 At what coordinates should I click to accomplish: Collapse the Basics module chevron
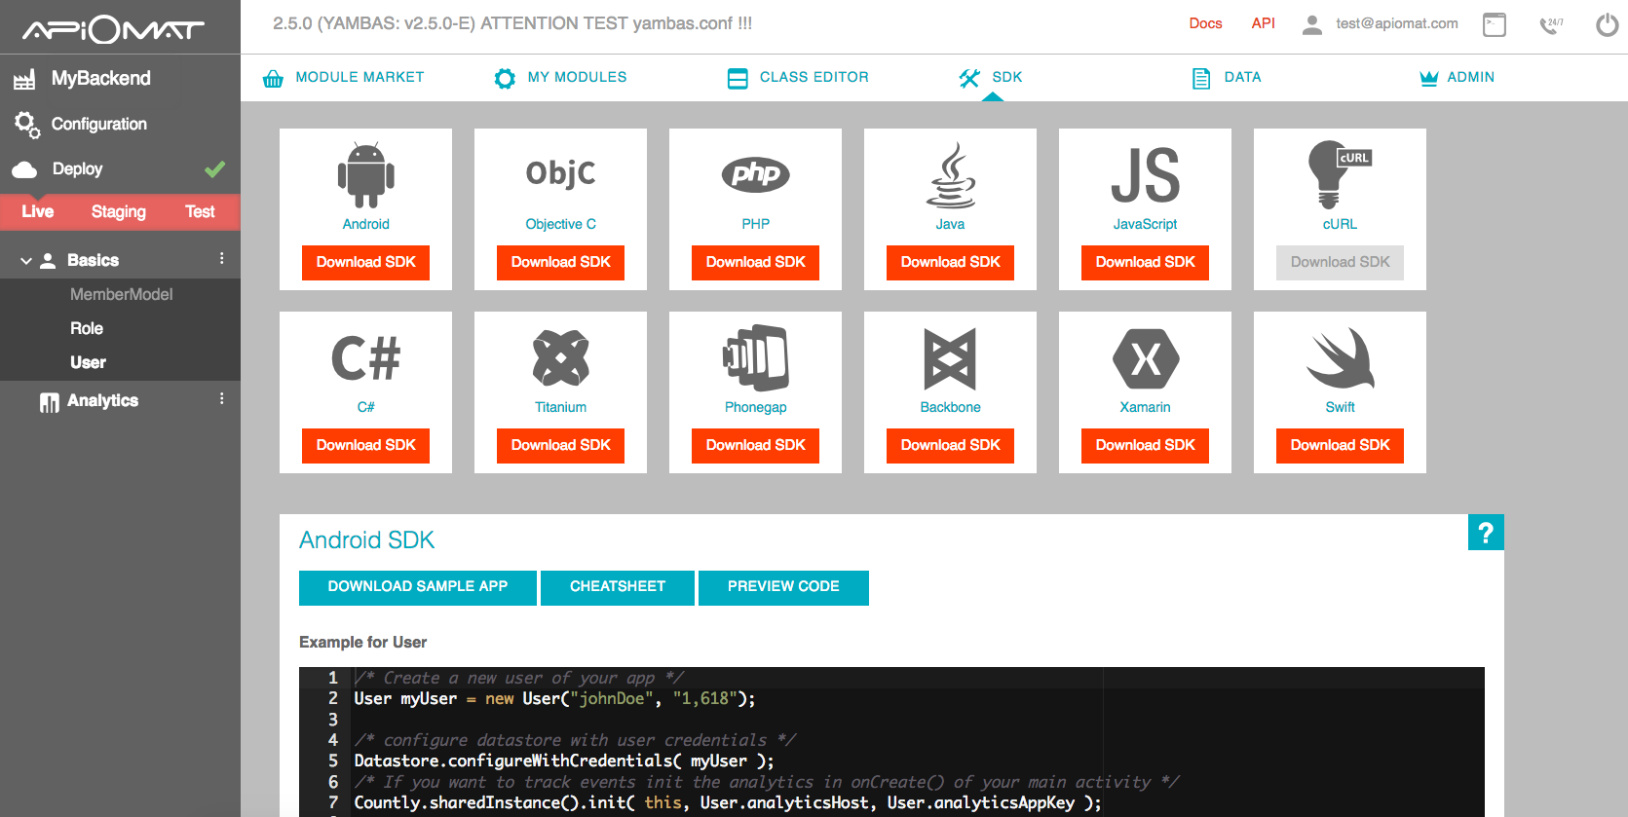coord(26,261)
